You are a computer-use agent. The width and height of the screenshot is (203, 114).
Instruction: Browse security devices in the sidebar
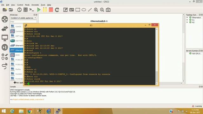tap(5, 47)
